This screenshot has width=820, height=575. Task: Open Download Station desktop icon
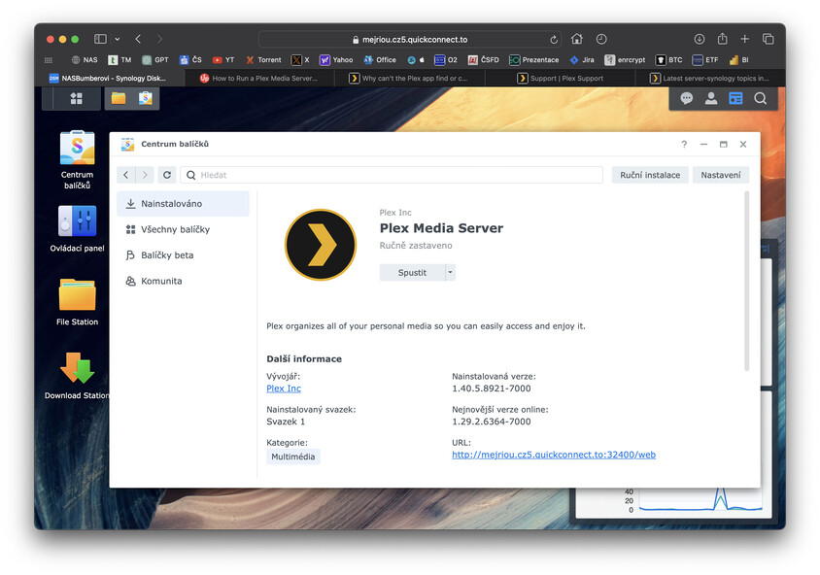[77, 375]
